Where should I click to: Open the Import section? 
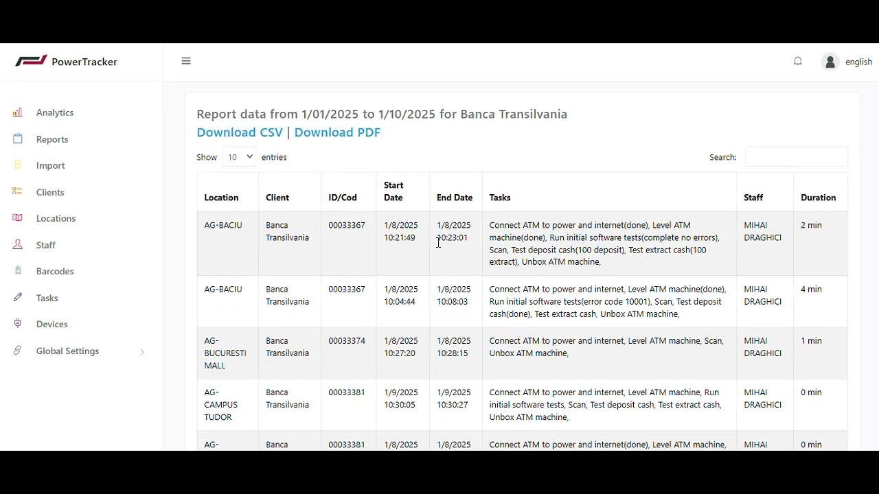51,165
